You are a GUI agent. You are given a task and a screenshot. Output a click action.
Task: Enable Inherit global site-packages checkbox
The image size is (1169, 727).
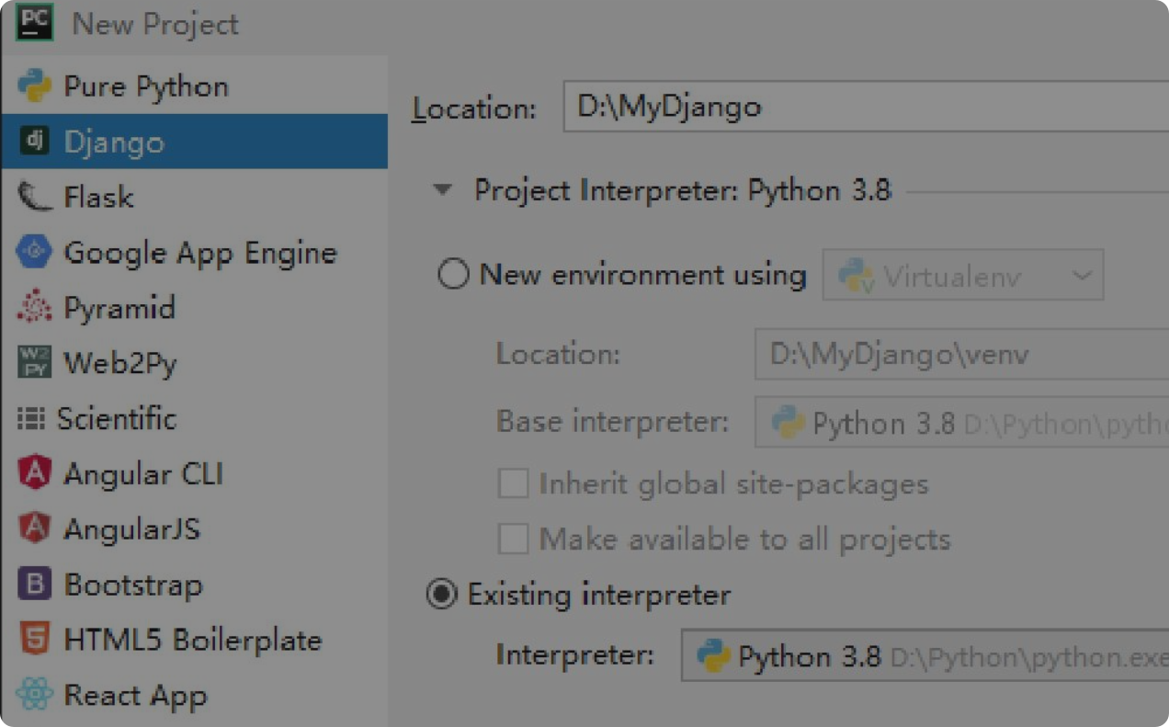pyautogui.click(x=513, y=483)
